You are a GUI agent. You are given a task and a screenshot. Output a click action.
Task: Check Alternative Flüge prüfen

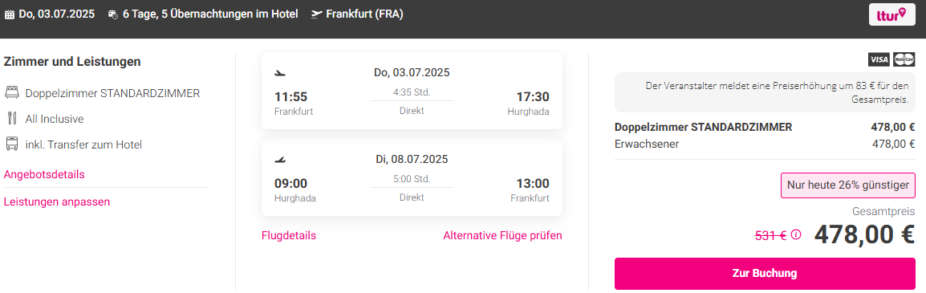(x=502, y=236)
